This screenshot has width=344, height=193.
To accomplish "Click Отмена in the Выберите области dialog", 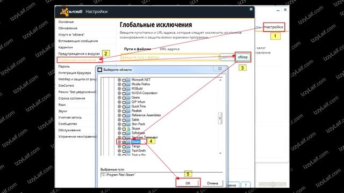I will pos(212,183).
